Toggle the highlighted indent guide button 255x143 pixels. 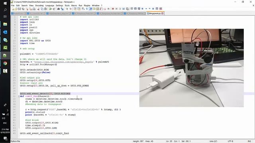pyautogui.click(x=90, y=9)
